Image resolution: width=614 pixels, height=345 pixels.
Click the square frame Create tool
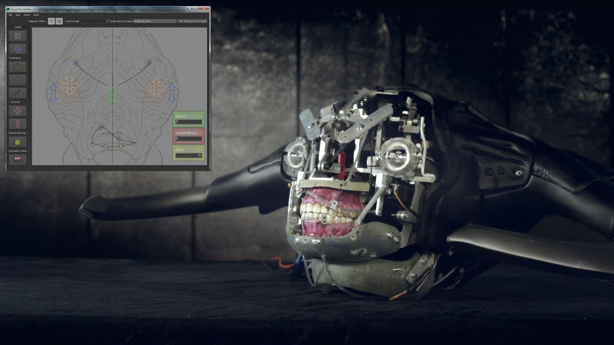17,36
